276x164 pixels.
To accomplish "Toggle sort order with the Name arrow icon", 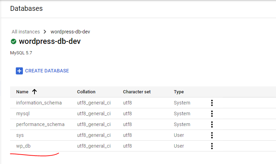I will [x=34, y=92].
